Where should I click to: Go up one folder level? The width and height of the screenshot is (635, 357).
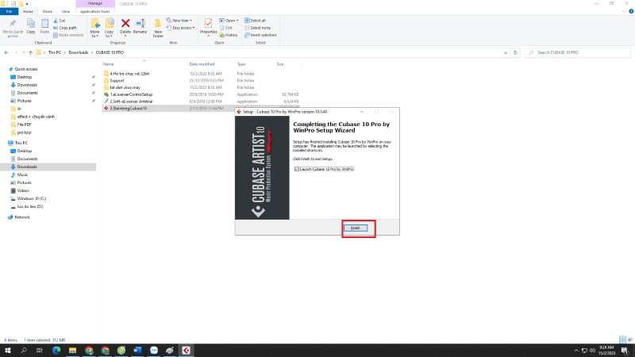30,52
